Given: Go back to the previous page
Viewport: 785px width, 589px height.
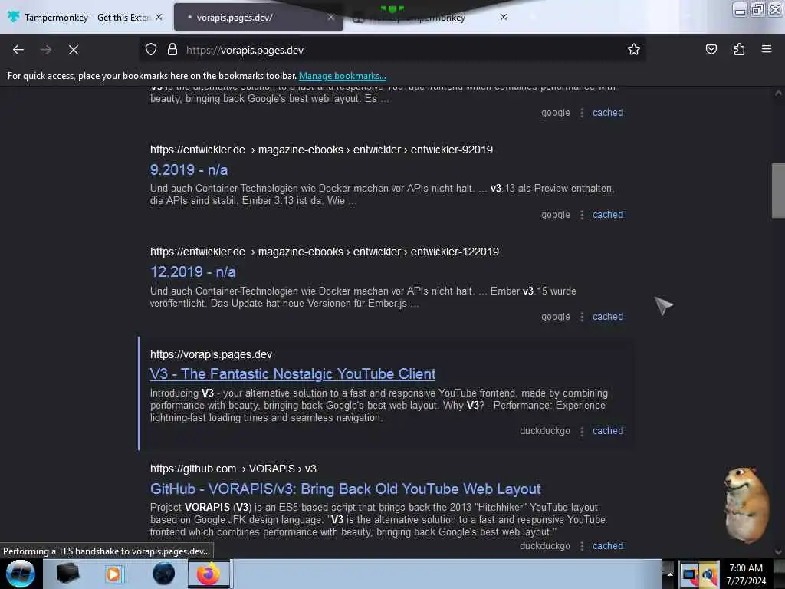Looking at the screenshot, I should [x=18, y=50].
